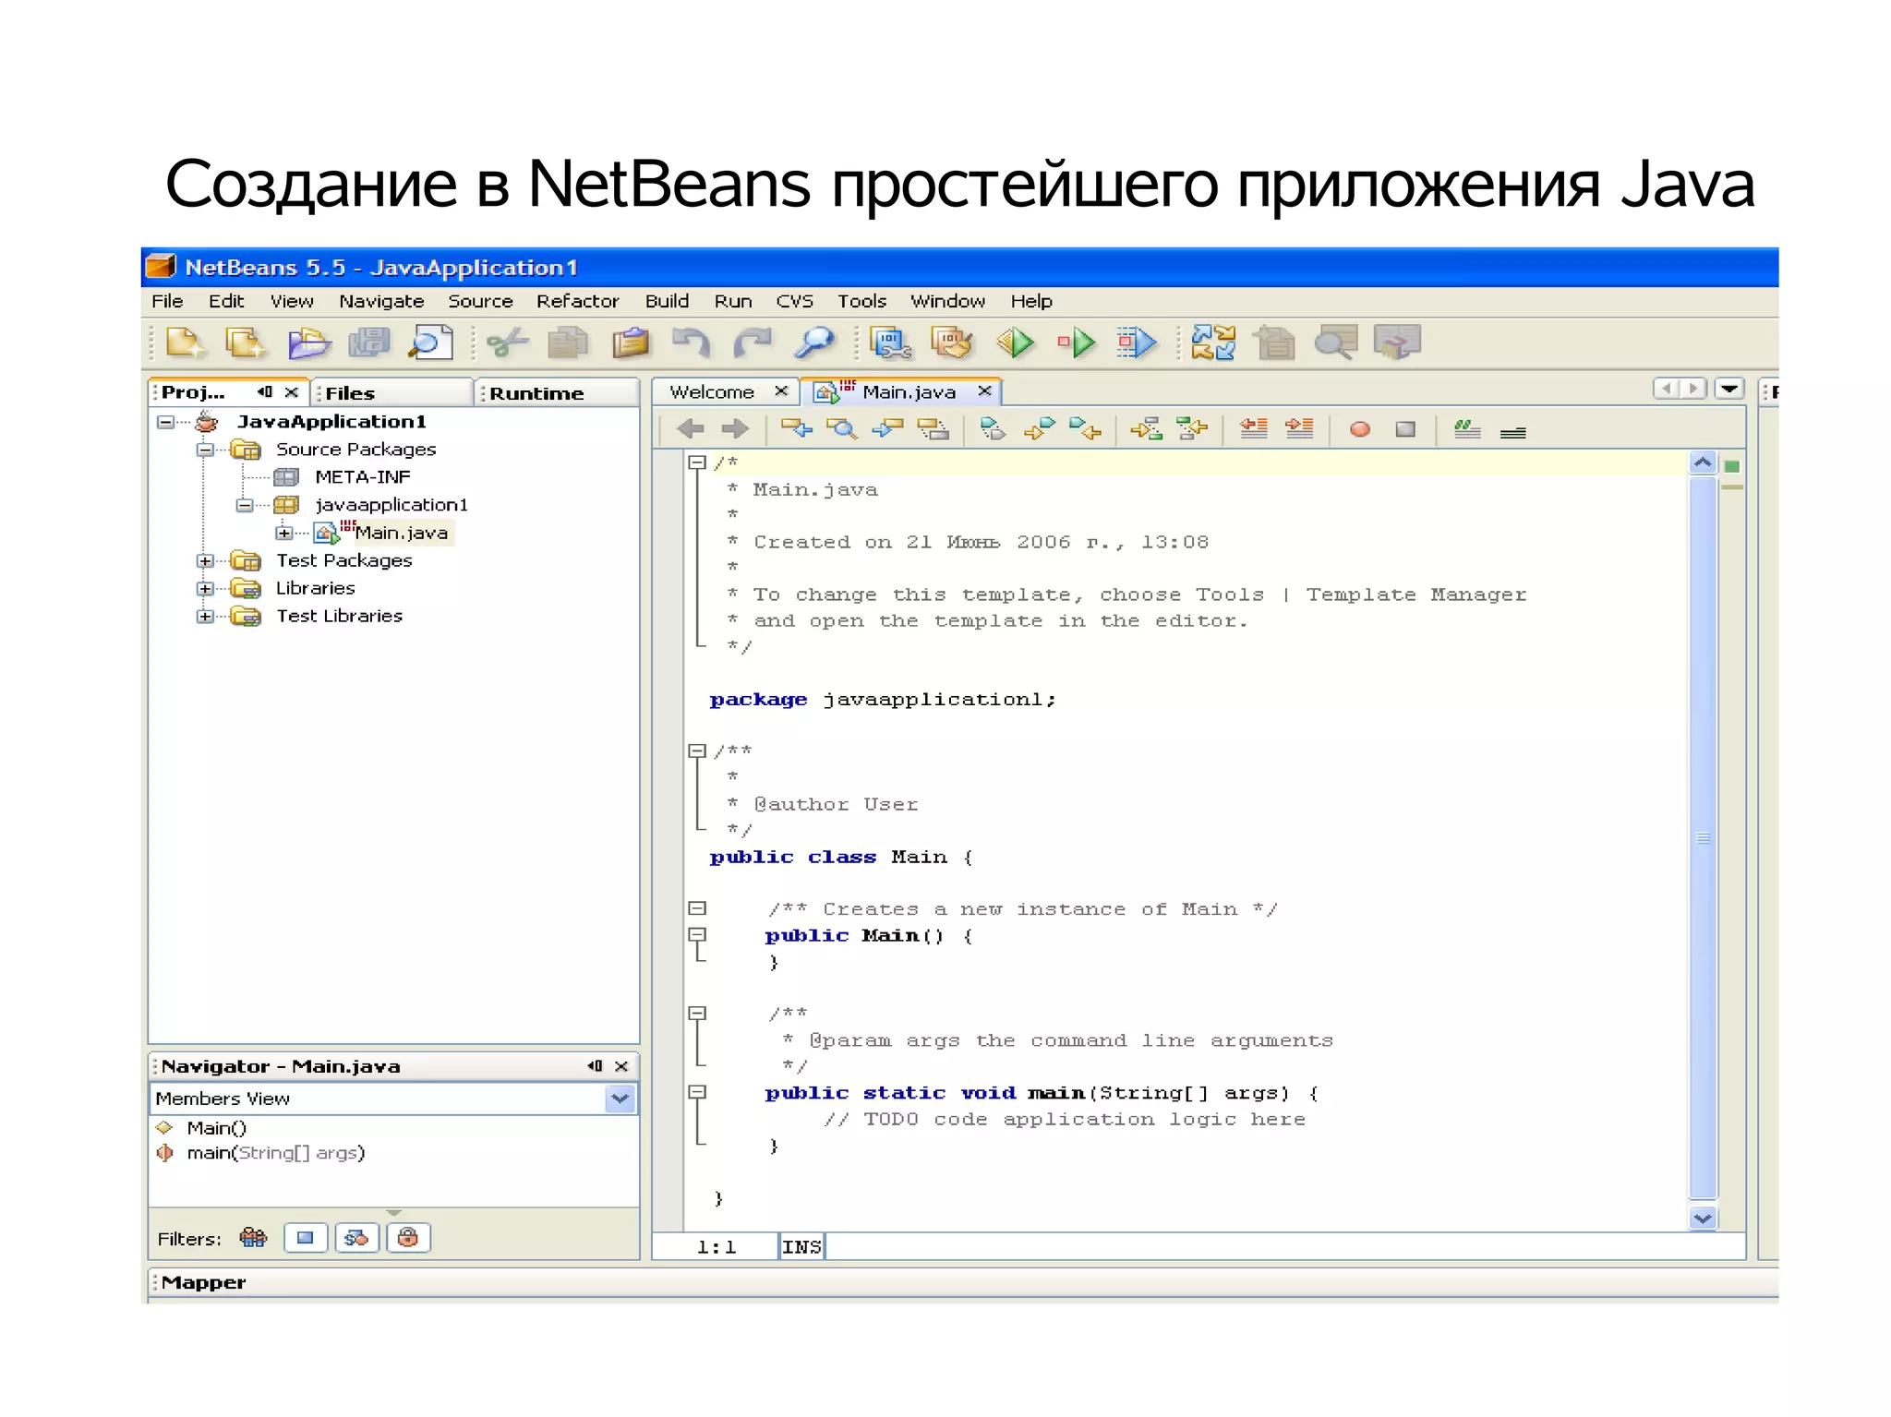Click the editor vertical scrollbar thumb

point(1703,837)
